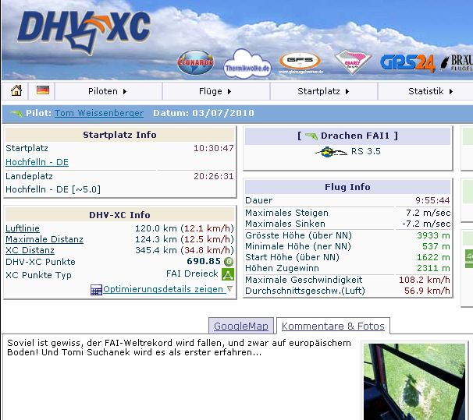Open the Piloten menu
Image resolution: width=473 pixels, height=420 pixels.
click(108, 91)
